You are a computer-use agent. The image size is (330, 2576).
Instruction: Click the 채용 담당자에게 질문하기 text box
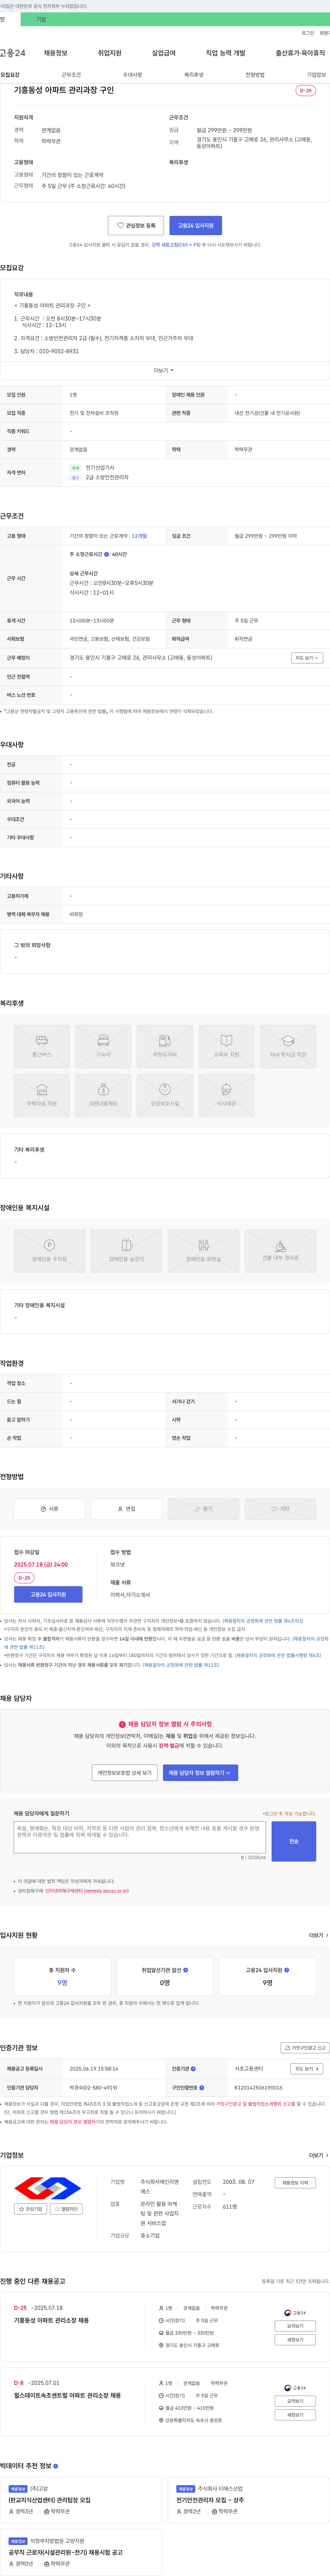[x=140, y=1838]
